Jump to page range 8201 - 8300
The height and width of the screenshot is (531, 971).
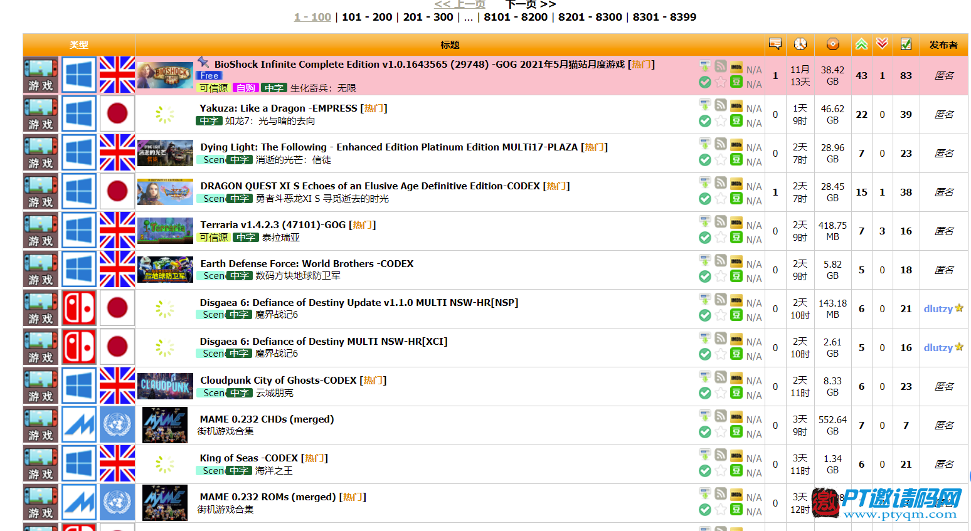point(590,17)
